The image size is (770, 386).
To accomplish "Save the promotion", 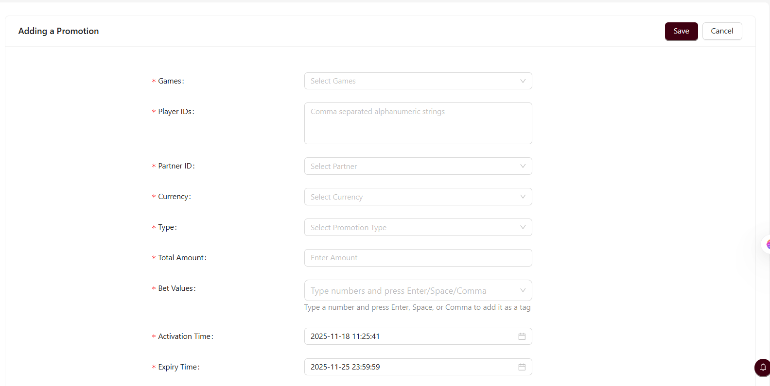I will tap(681, 31).
